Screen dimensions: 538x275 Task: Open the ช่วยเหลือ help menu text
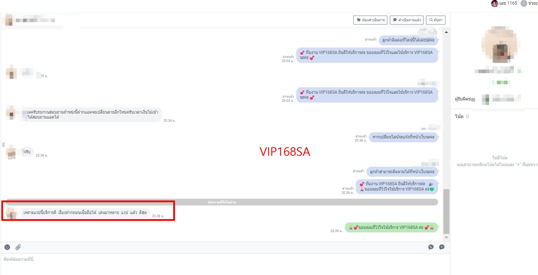533,4
